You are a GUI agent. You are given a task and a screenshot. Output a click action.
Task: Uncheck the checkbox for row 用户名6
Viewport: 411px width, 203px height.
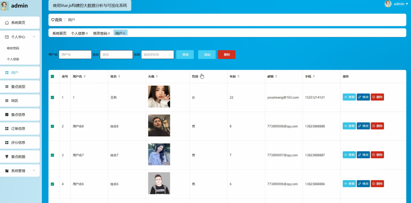pyautogui.click(x=52, y=184)
